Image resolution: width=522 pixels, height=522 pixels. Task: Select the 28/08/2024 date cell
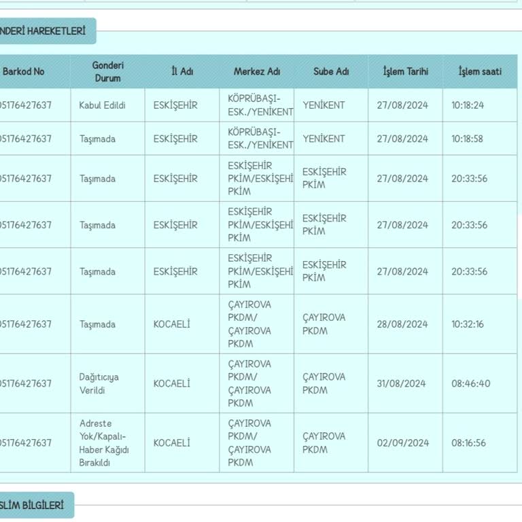click(x=406, y=324)
